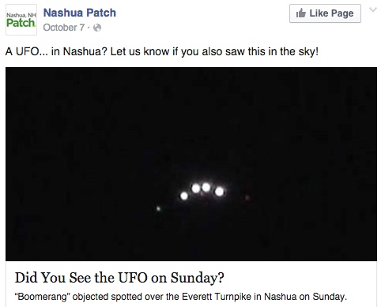The image size is (381, 307).
Task: Click the faint small light below the cluster
Action: tap(158, 209)
